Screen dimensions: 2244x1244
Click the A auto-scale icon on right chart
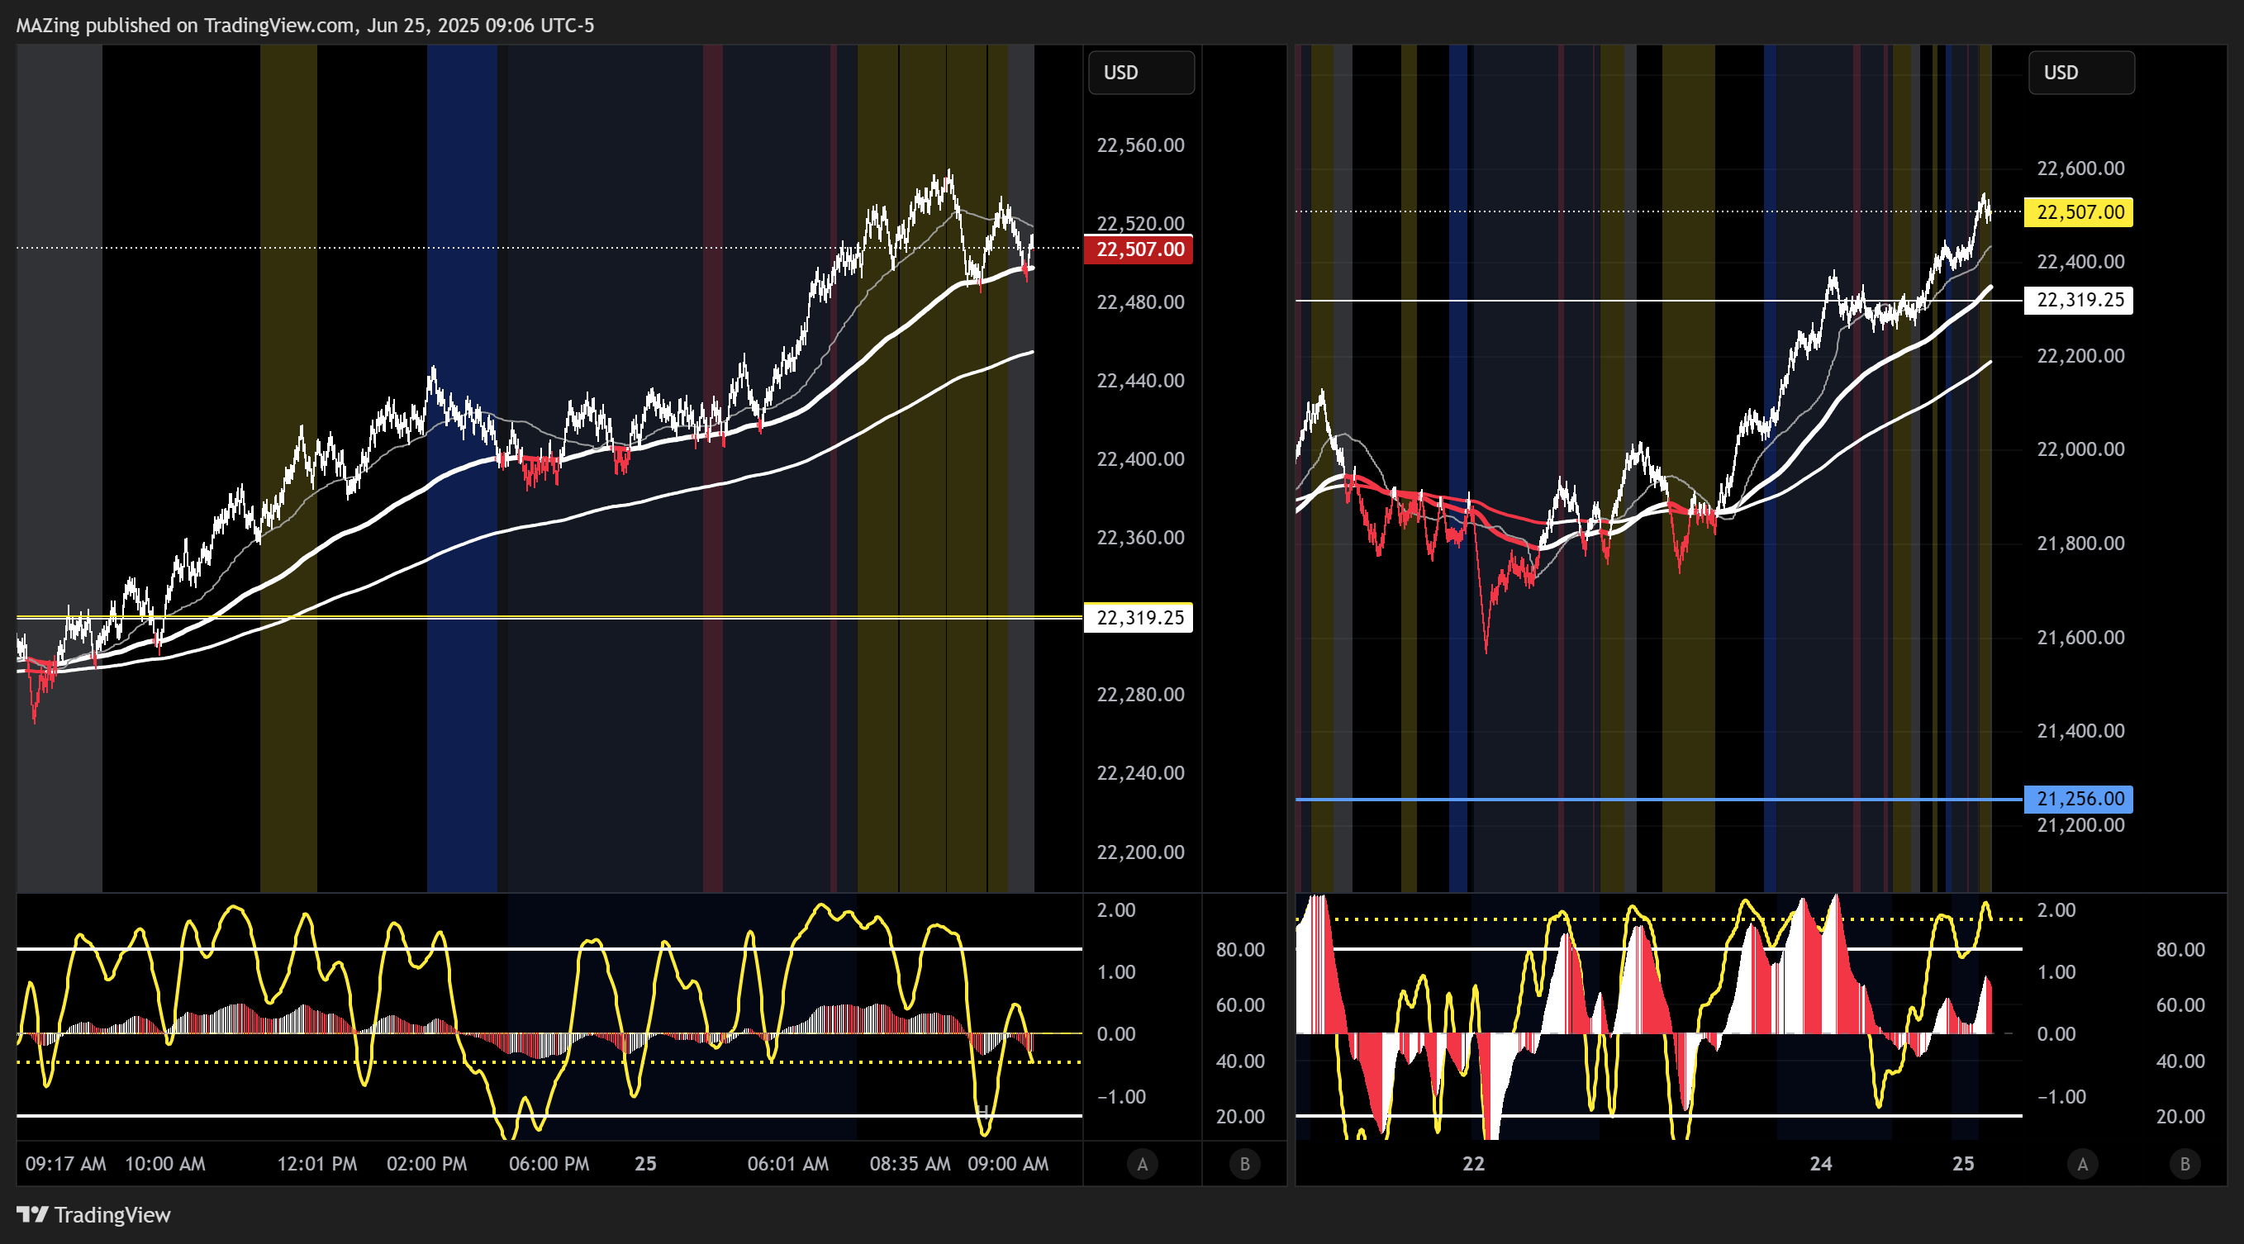click(2082, 1164)
